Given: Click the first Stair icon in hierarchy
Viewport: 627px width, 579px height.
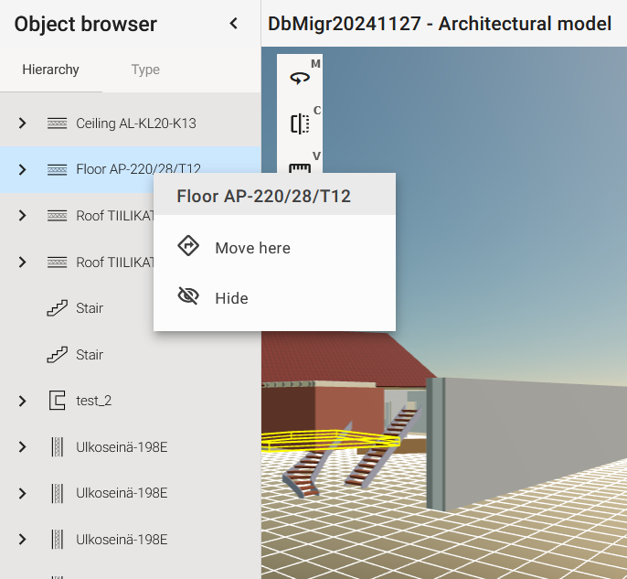Looking at the screenshot, I should point(57,308).
